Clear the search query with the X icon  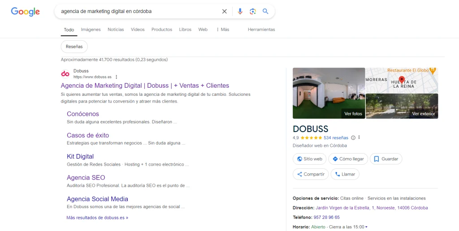pyautogui.click(x=224, y=11)
